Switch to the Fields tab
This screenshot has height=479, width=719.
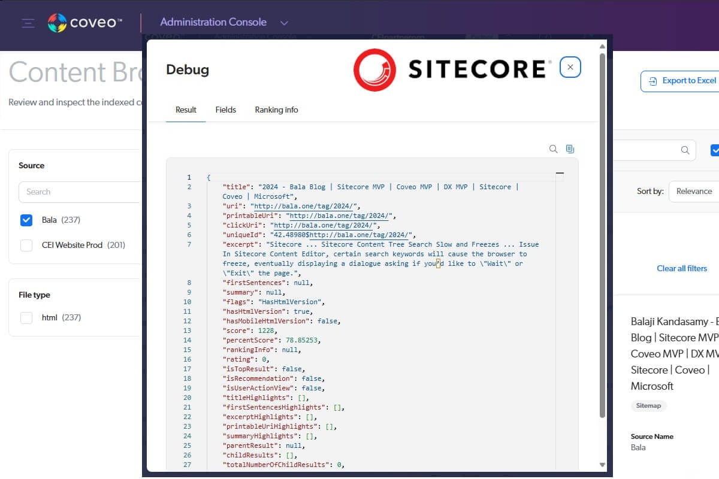[226, 110]
